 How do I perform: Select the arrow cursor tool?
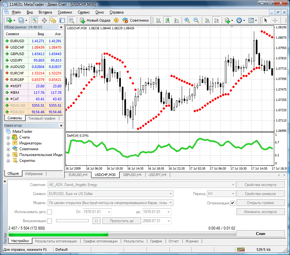266,20
